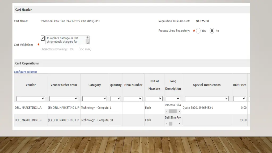Click the 'Characters remaining: 196' text
The width and height of the screenshot is (272, 153).
[x=57, y=49]
